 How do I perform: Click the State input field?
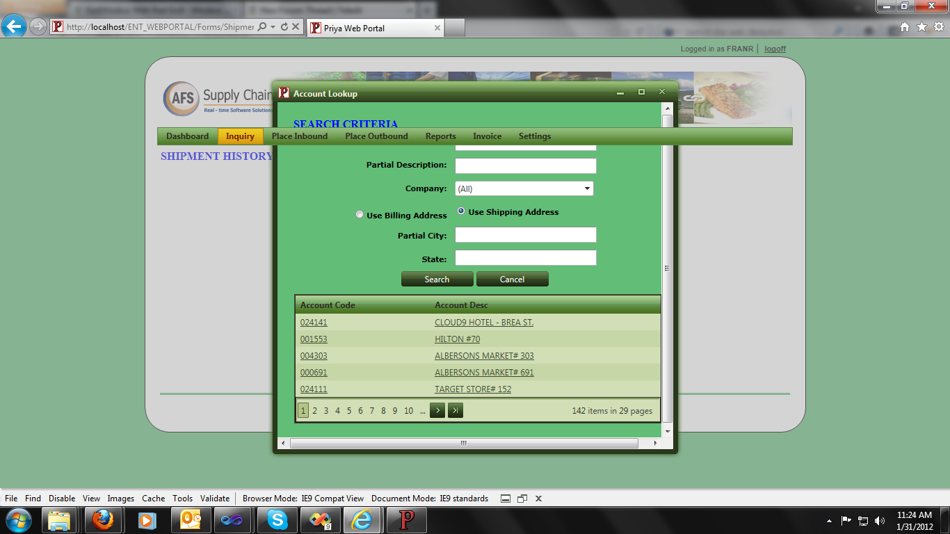[525, 258]
